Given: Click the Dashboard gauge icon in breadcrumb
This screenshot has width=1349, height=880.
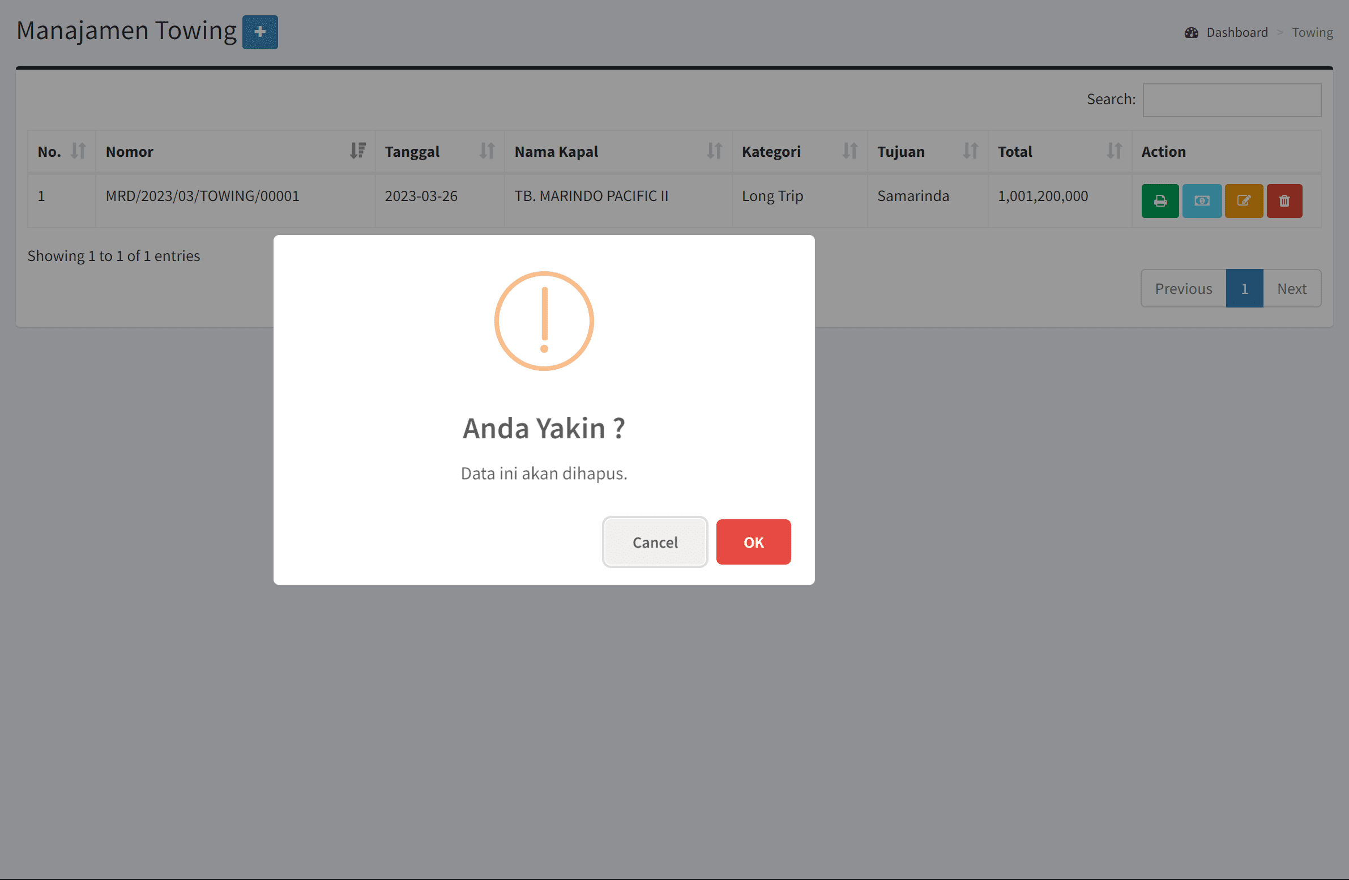Looking at the screenshot, I should coord(1191,33).
